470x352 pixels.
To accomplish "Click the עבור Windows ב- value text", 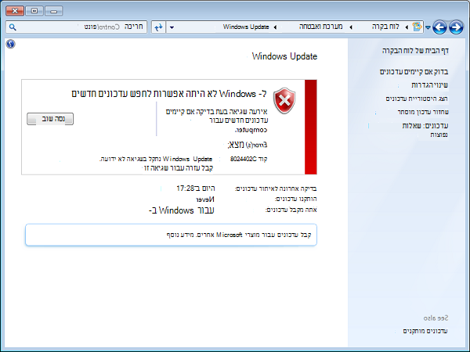I will click(182, 210).
